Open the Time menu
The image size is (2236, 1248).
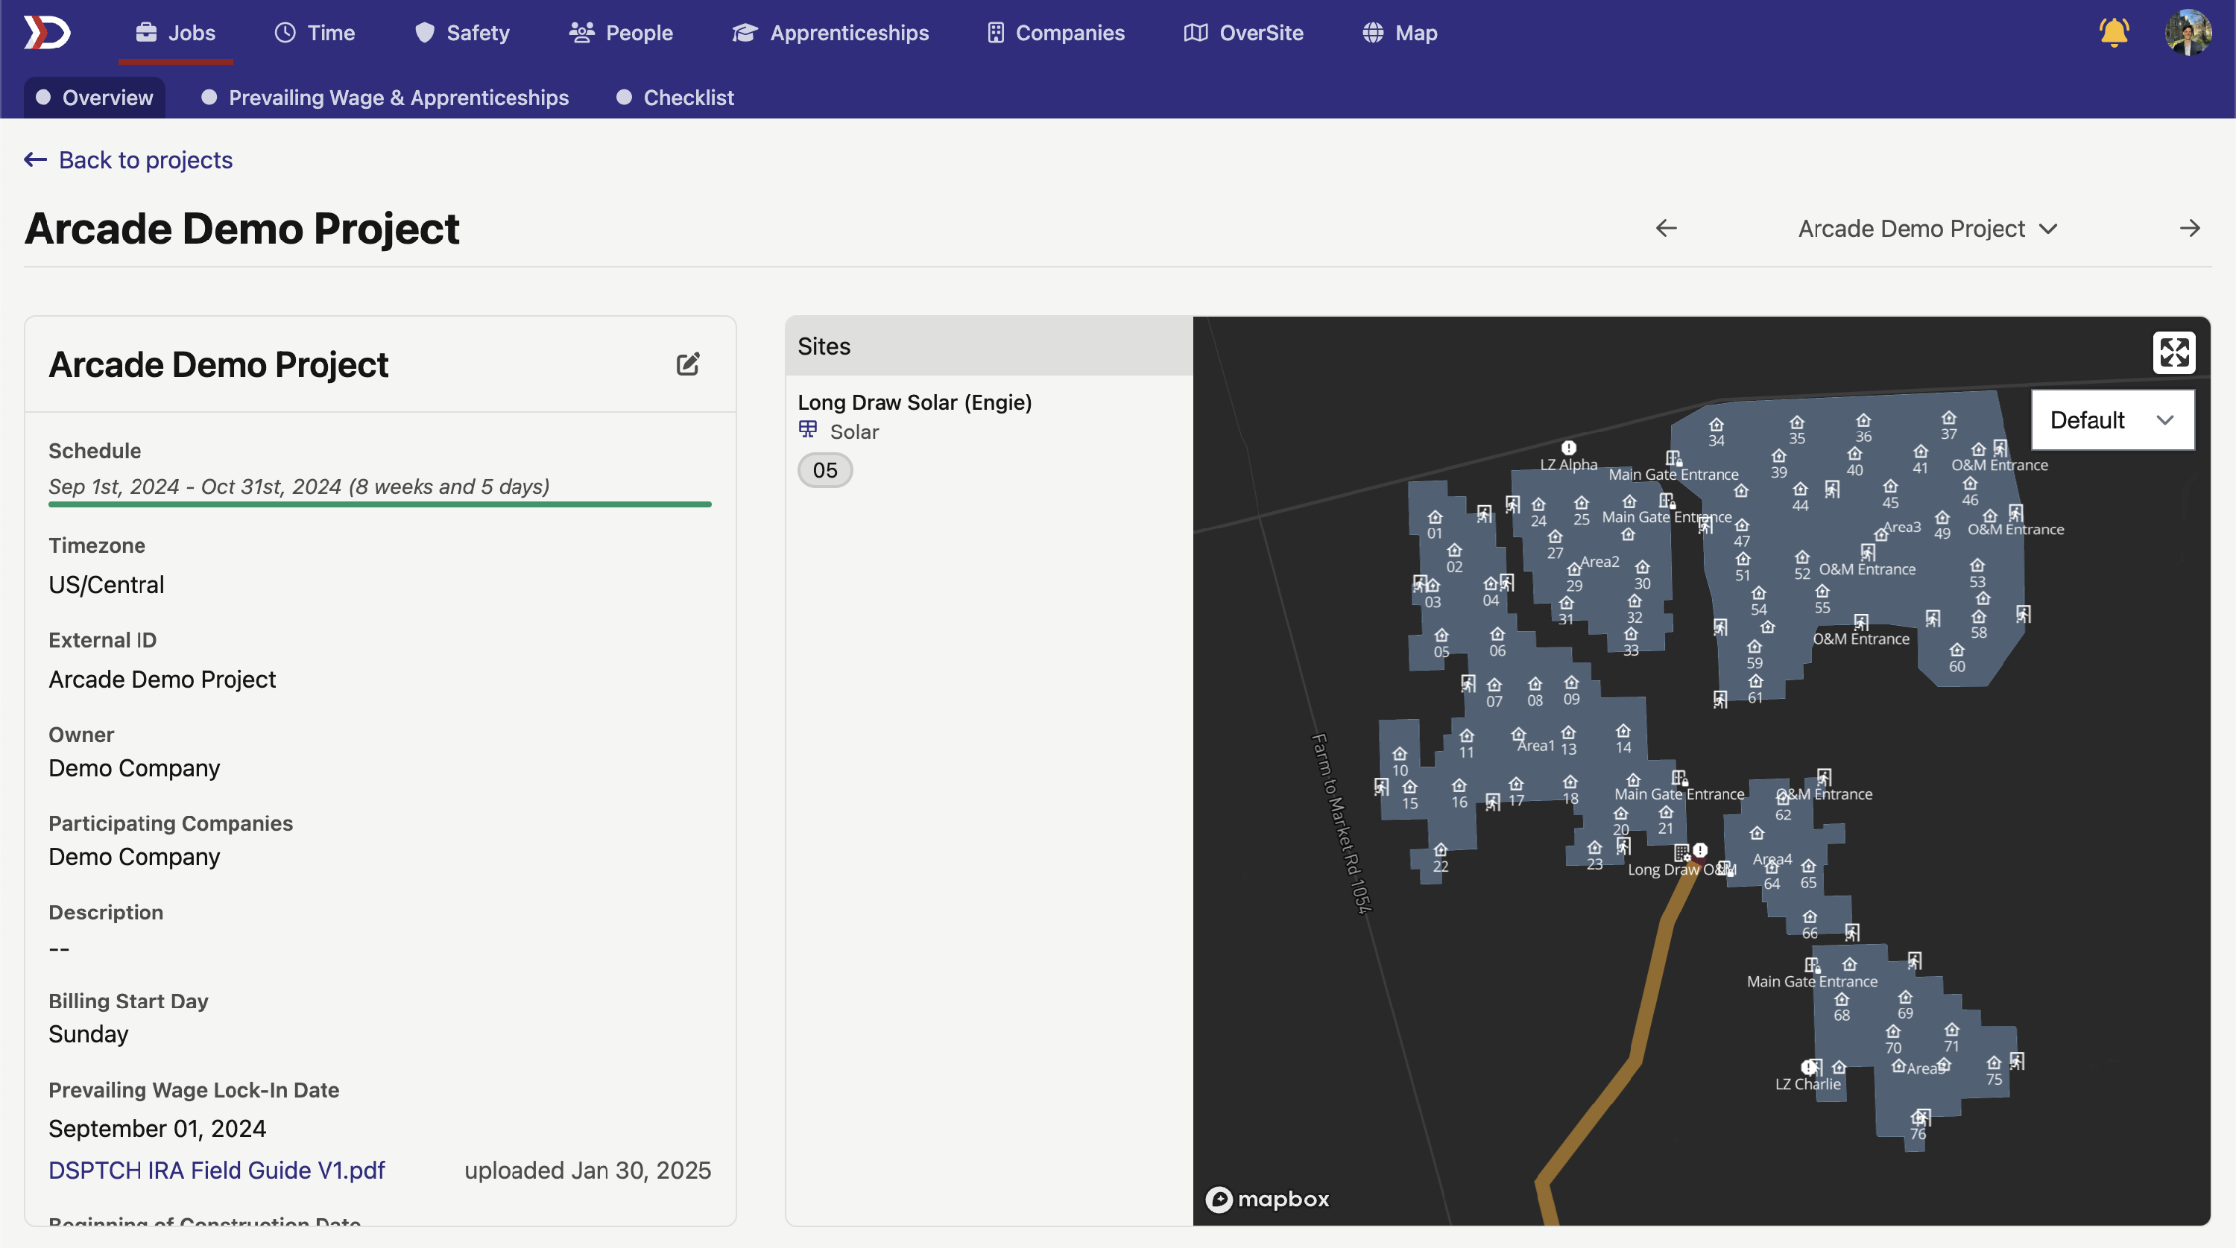(x=315, y=33)
